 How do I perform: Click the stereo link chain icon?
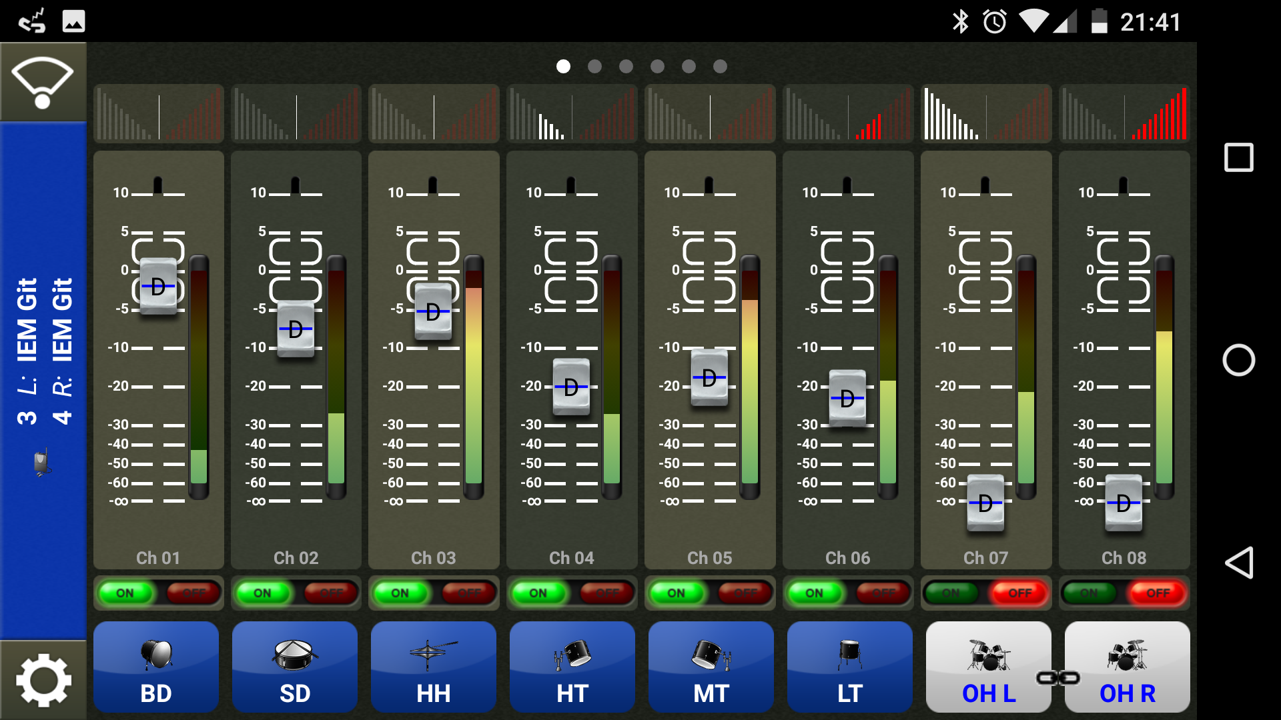click(1058, 678)
